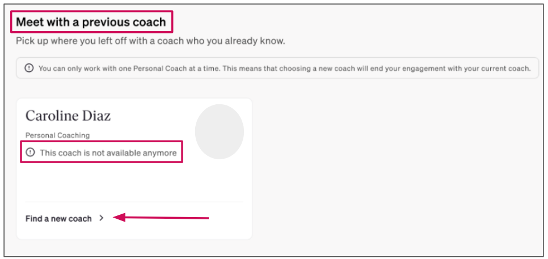Click the 'Meet with a previous coach' heading
This screenshot has width=548, height=259.
click(x=91, y=22)
